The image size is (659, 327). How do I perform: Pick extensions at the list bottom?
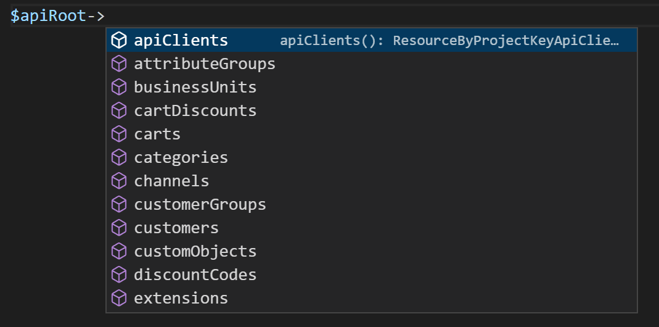[181, 299]
